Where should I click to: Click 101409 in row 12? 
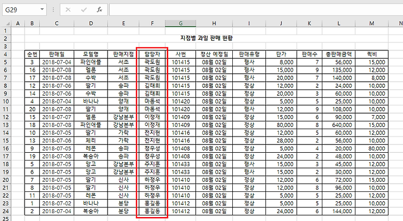[181, 117]
